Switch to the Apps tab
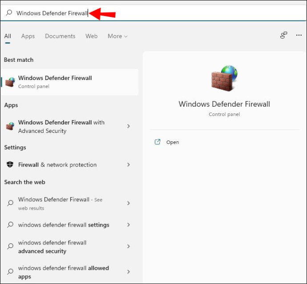The height and width of the screenshot is (284, 307). pyautogui.click(x=28, y=36)
